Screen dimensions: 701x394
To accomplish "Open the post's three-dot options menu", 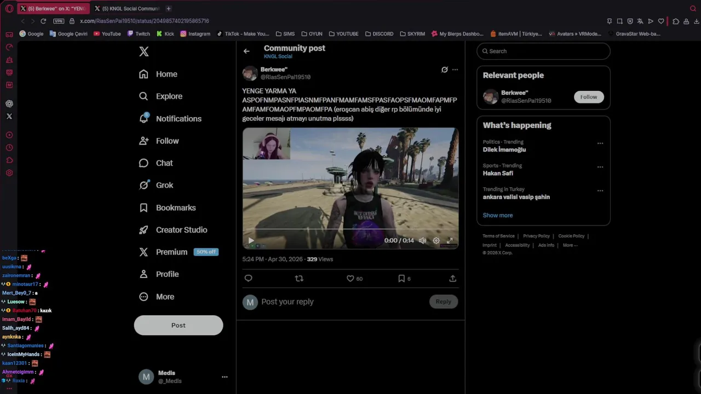I will (455, 69).
